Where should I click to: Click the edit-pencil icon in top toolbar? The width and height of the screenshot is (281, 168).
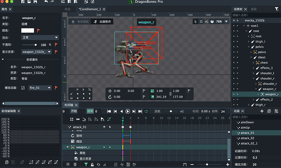pos(92,2)
